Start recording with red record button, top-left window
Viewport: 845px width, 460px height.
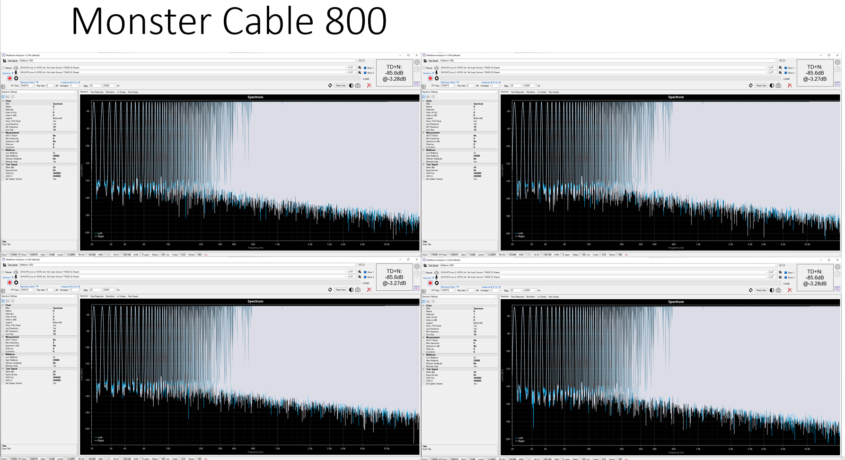9,78
